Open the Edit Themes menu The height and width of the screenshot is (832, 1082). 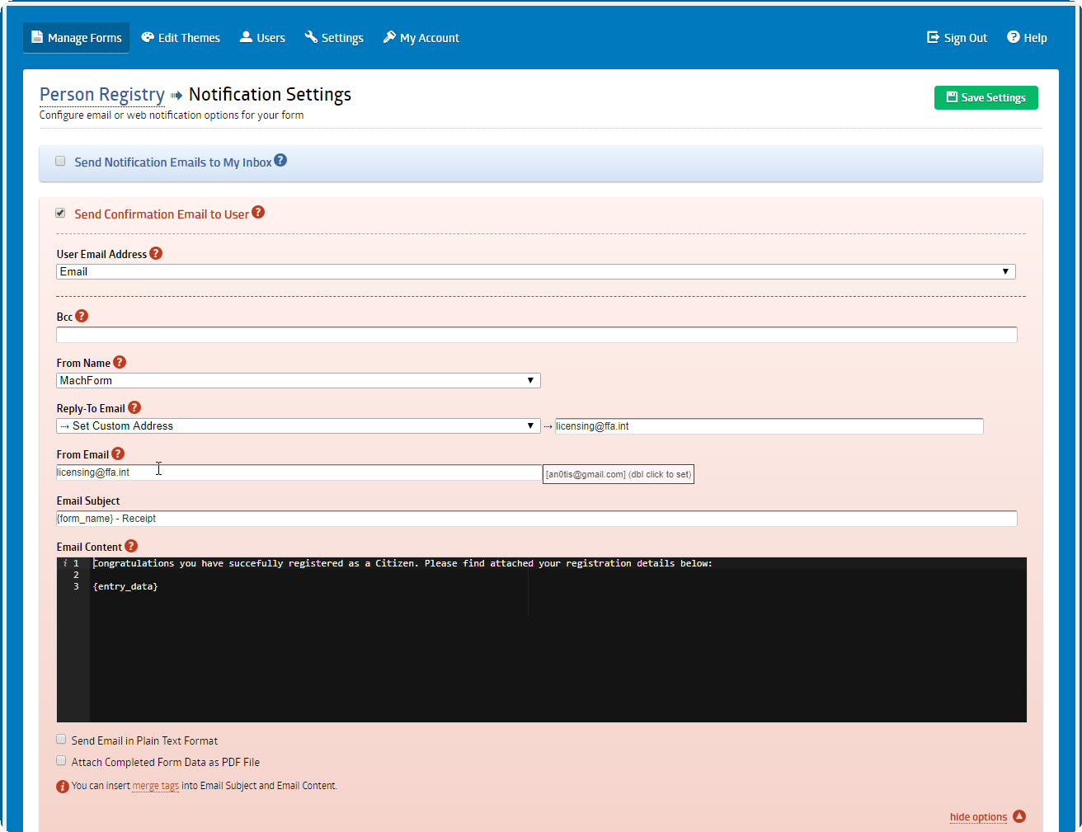(x=181, y=38)
